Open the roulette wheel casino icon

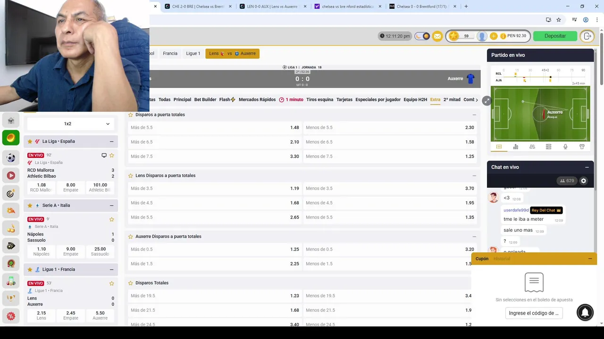11,264
